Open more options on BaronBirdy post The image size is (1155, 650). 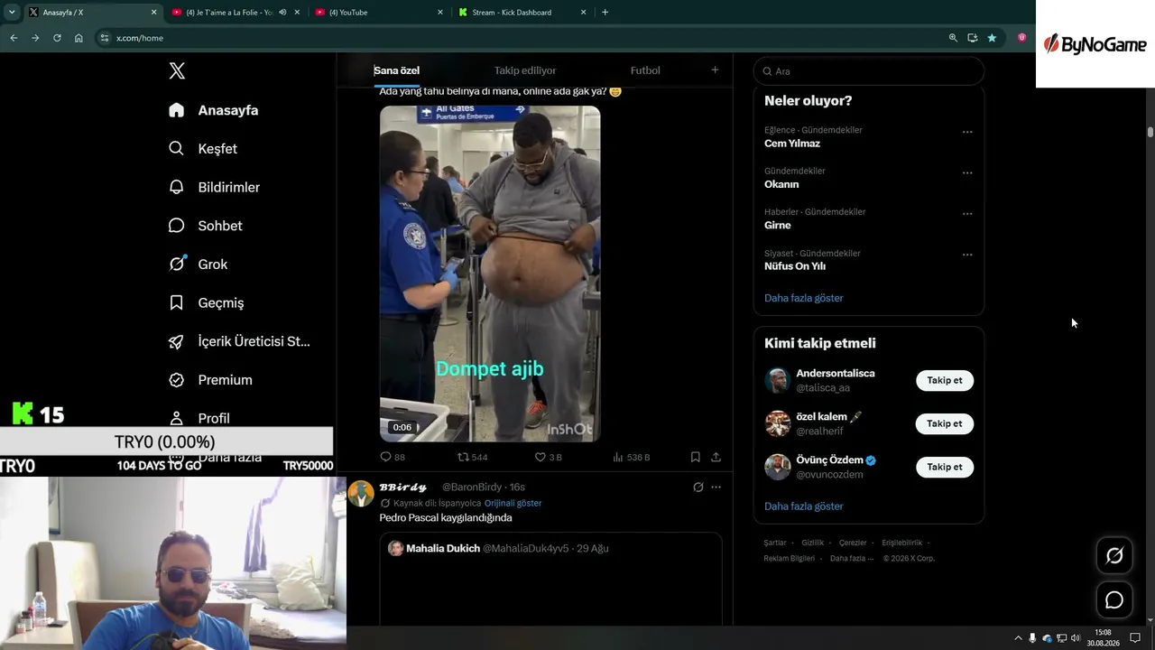click(716, 487)
